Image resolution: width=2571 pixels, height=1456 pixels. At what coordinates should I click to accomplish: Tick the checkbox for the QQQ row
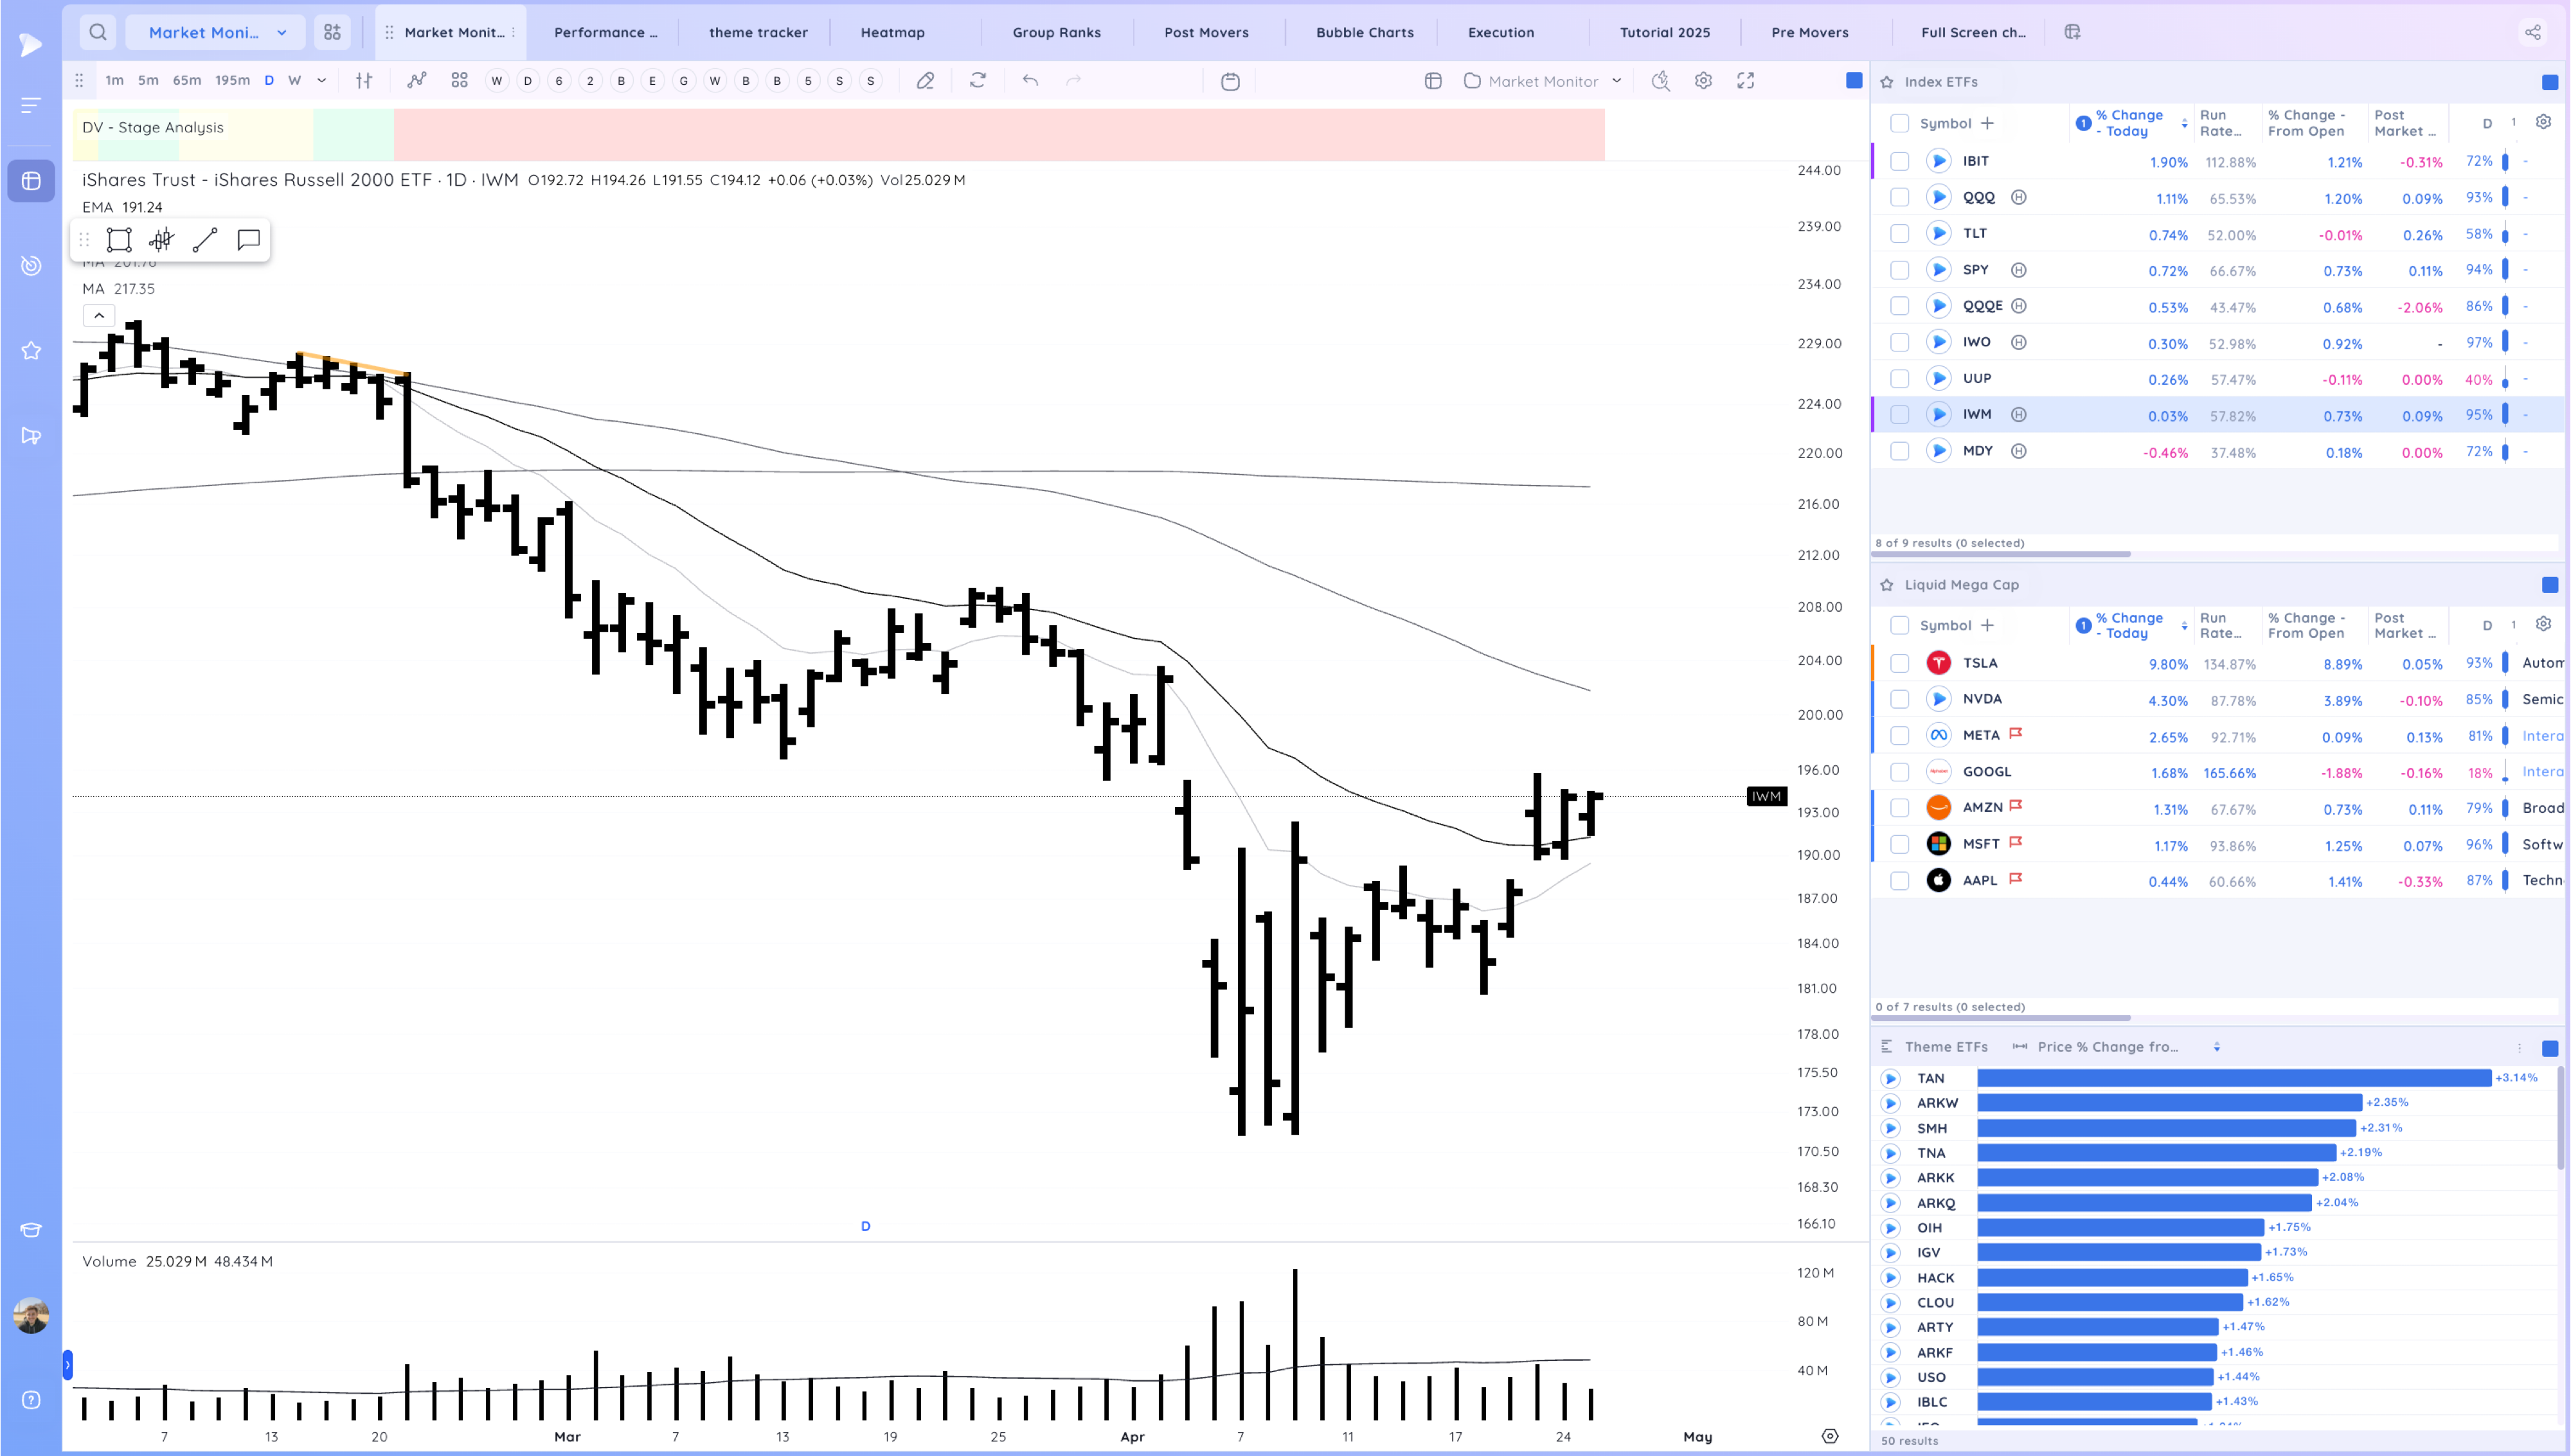click(1899, 198)
